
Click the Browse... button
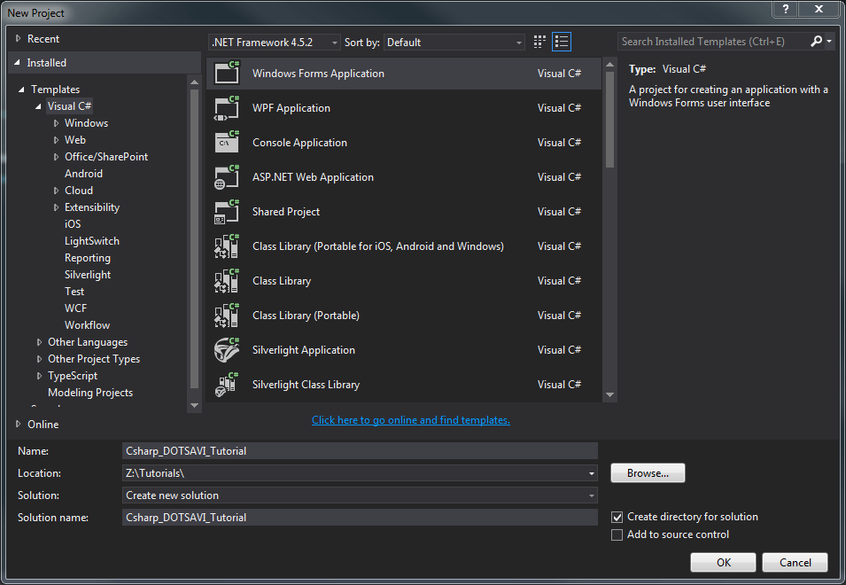click(x=648, y=473)
